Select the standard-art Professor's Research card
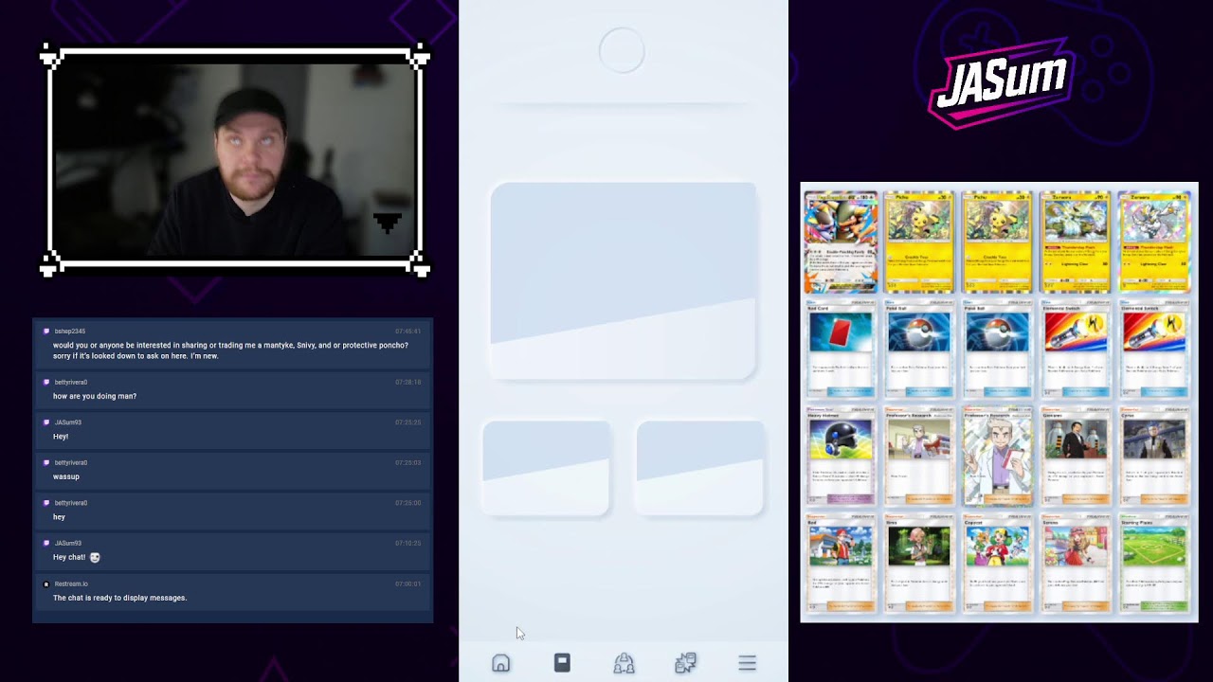Viewport: 1213px width, 682px height. point(919,458)
